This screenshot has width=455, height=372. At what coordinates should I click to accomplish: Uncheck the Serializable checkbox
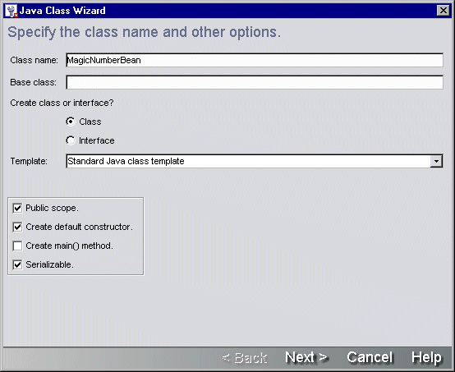[18, 264]
